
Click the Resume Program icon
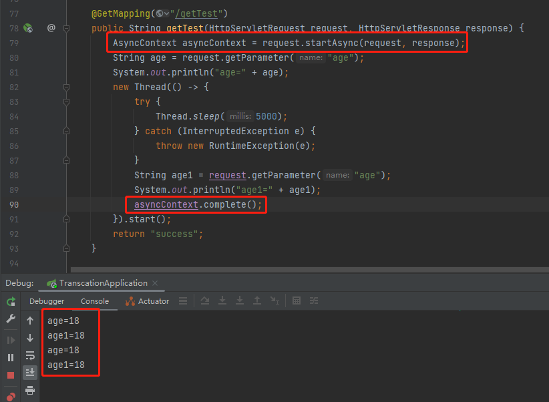click(x=11, y=340)
